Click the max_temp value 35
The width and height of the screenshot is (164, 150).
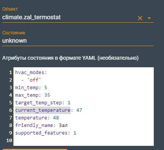pyautogui.click(x=47, y=95)
